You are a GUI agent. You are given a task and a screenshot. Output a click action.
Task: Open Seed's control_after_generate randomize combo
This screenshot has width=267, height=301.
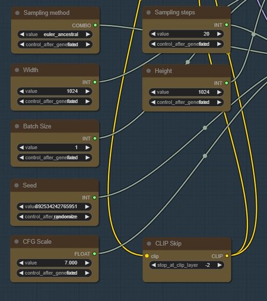pyautogui.click(x=54, y=217)
